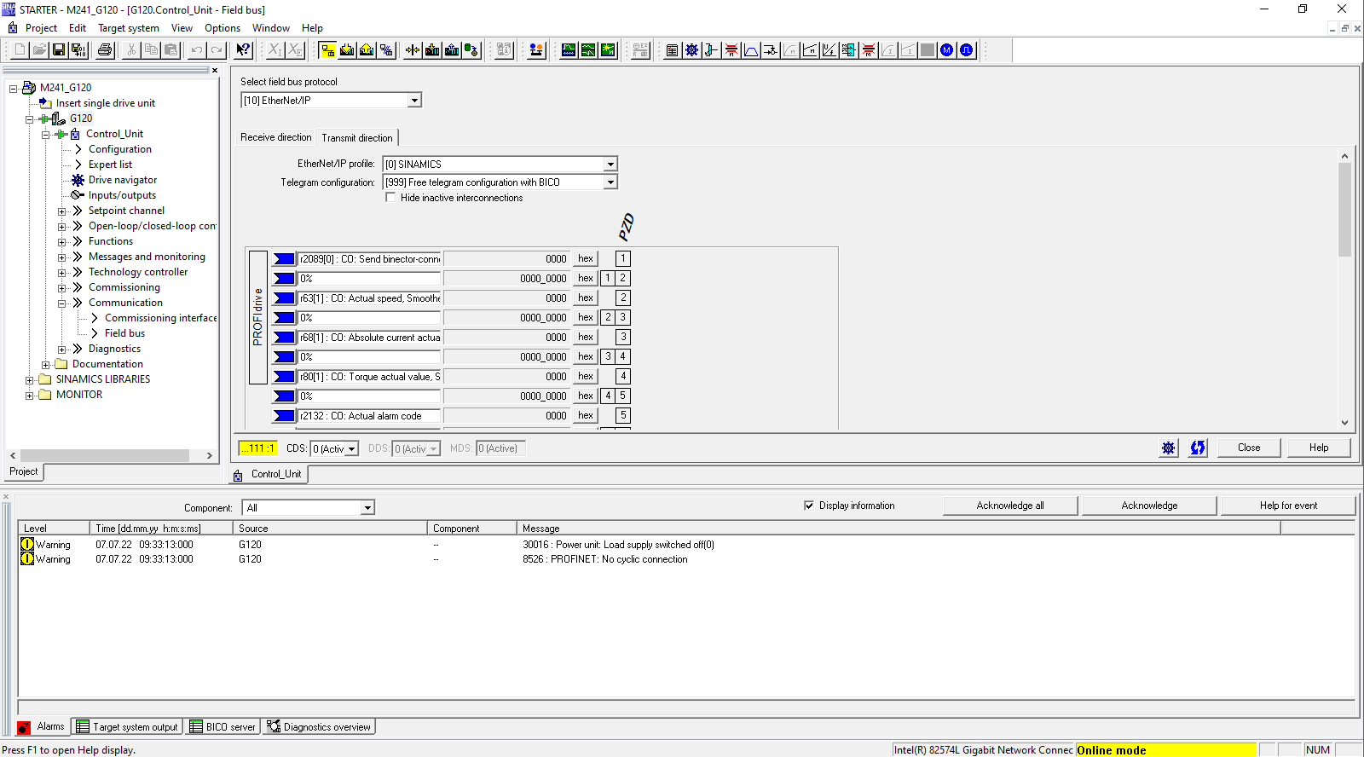This screenshot has height=757, width=1364.
Task: Click the context help arrow-question icon
Action: 243,50
